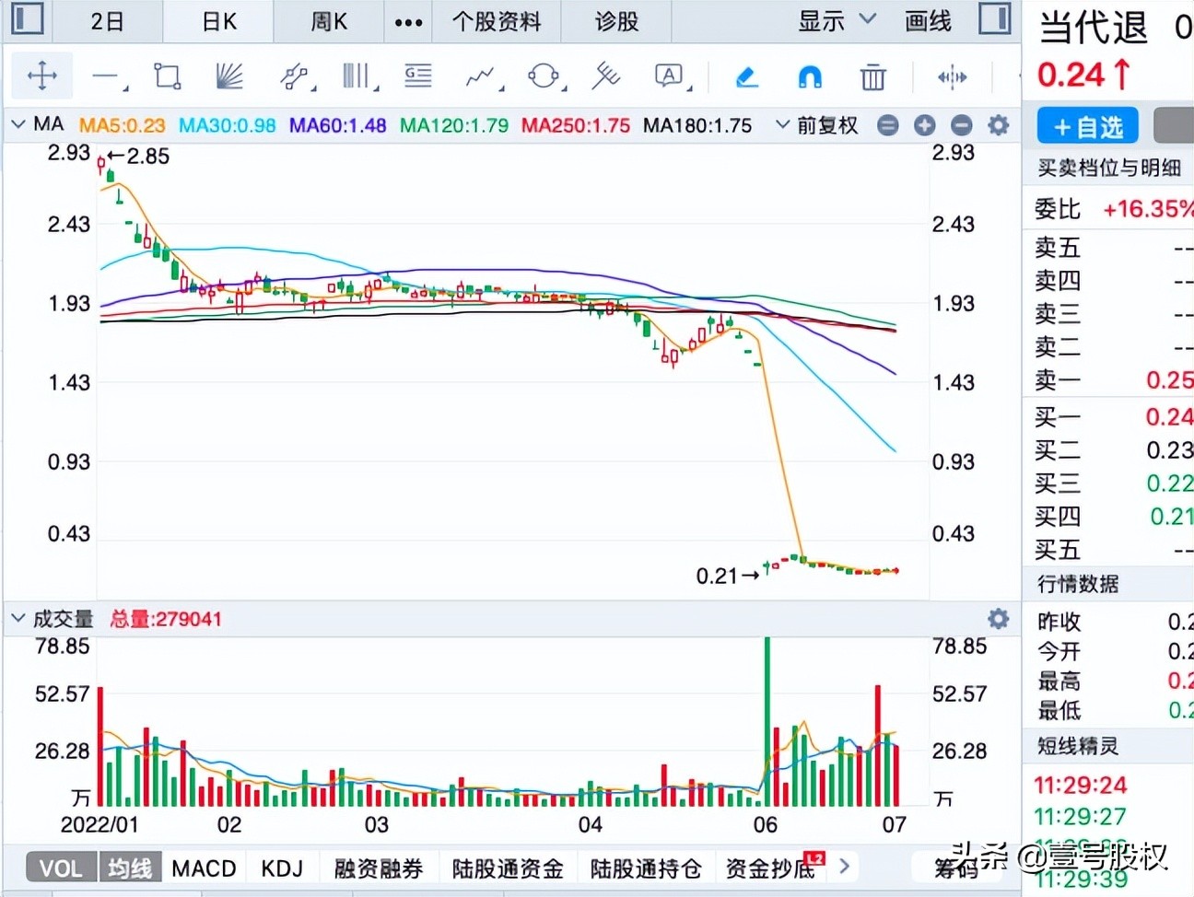Select the fan lines drawing tool
The image size is (1194, 897).
point(228,76)
